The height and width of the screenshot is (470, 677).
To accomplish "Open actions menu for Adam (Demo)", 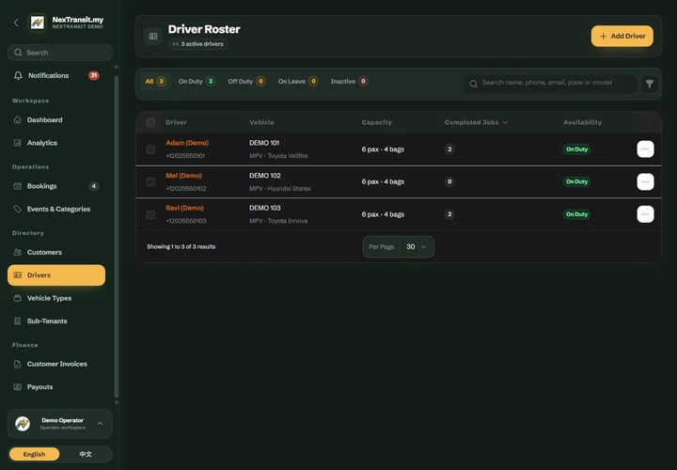I will (645, 149).
